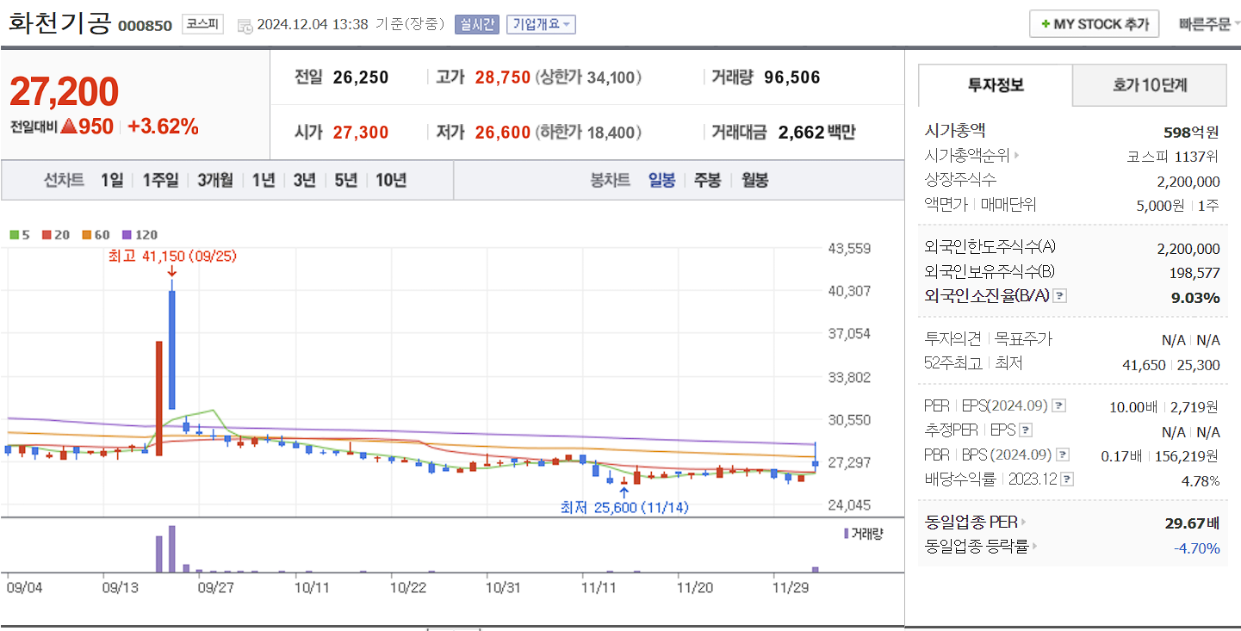Select the 1년 line chart period

(x=264, y=180)
